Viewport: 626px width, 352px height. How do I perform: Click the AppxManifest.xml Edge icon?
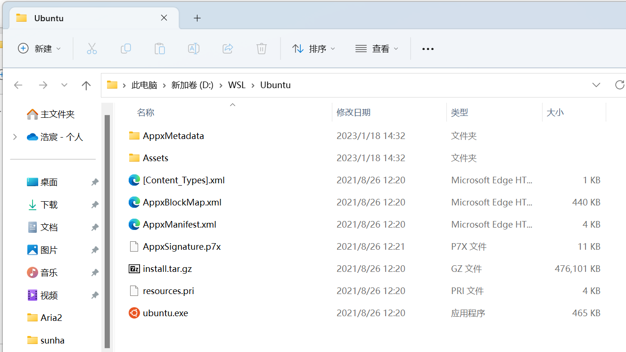pyautogui.click(x=134, y=224)
